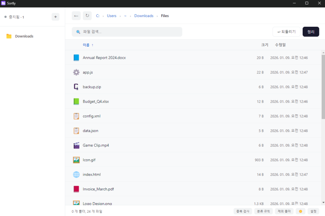The height and width of the screenshot is (216, 325).
Task: Select the Invoice_March.pdf file name
Action: coord(98,189)
